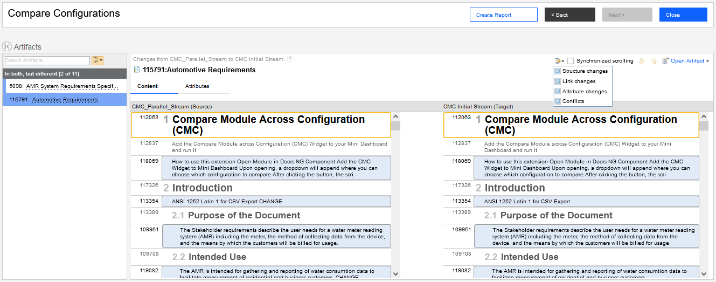Select the Content tab
Image resolution: width=716 pixels, height=282 pixels.
(148, 86)
